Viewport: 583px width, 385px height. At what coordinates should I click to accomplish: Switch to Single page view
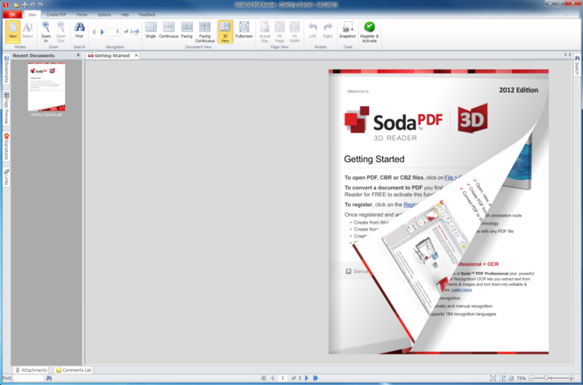point(151,32)
